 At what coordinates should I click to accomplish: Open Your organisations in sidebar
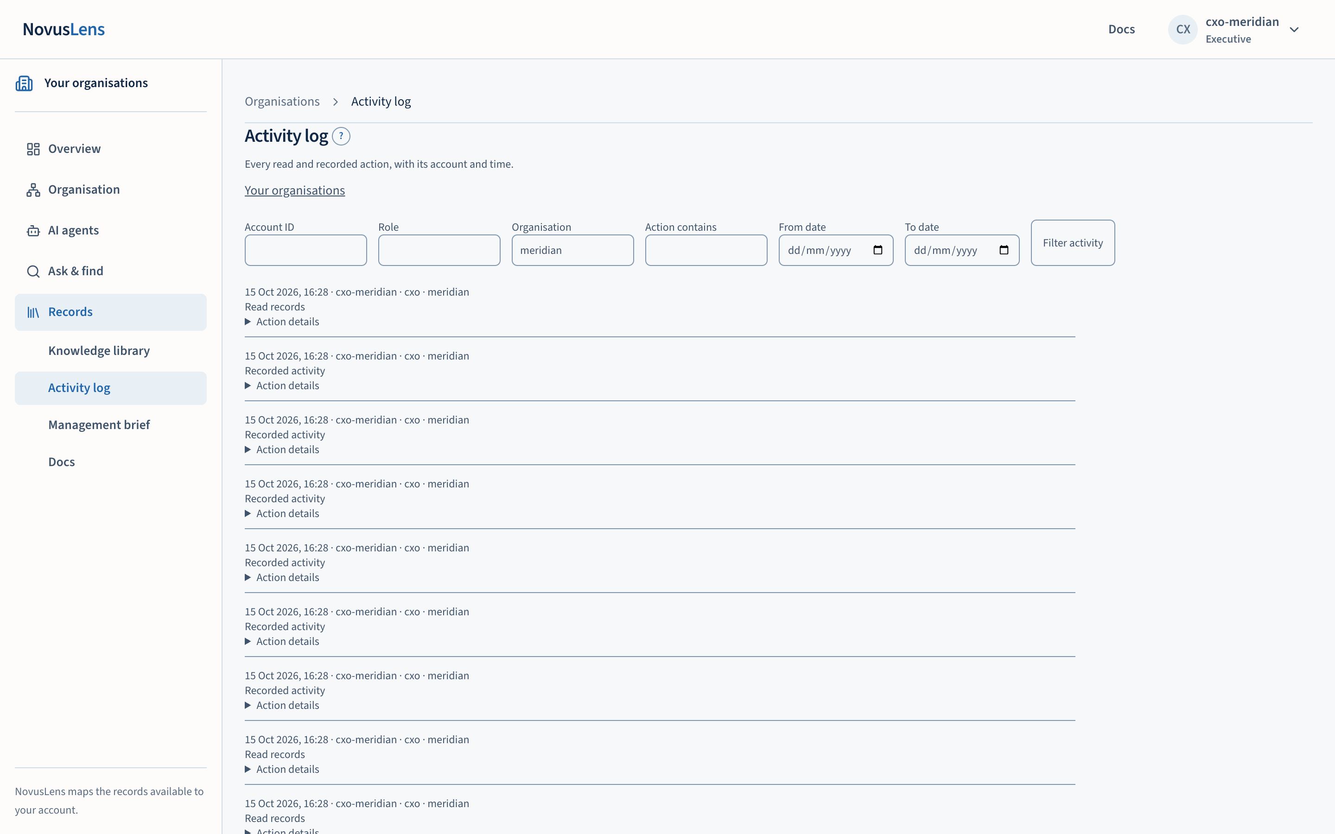(x=96, y=83)
